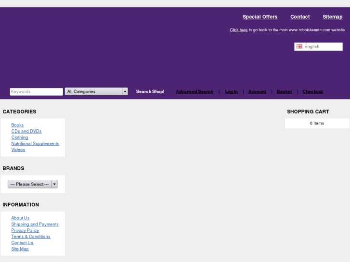Click the 'Click here' main website link

(x=239, y=30)
